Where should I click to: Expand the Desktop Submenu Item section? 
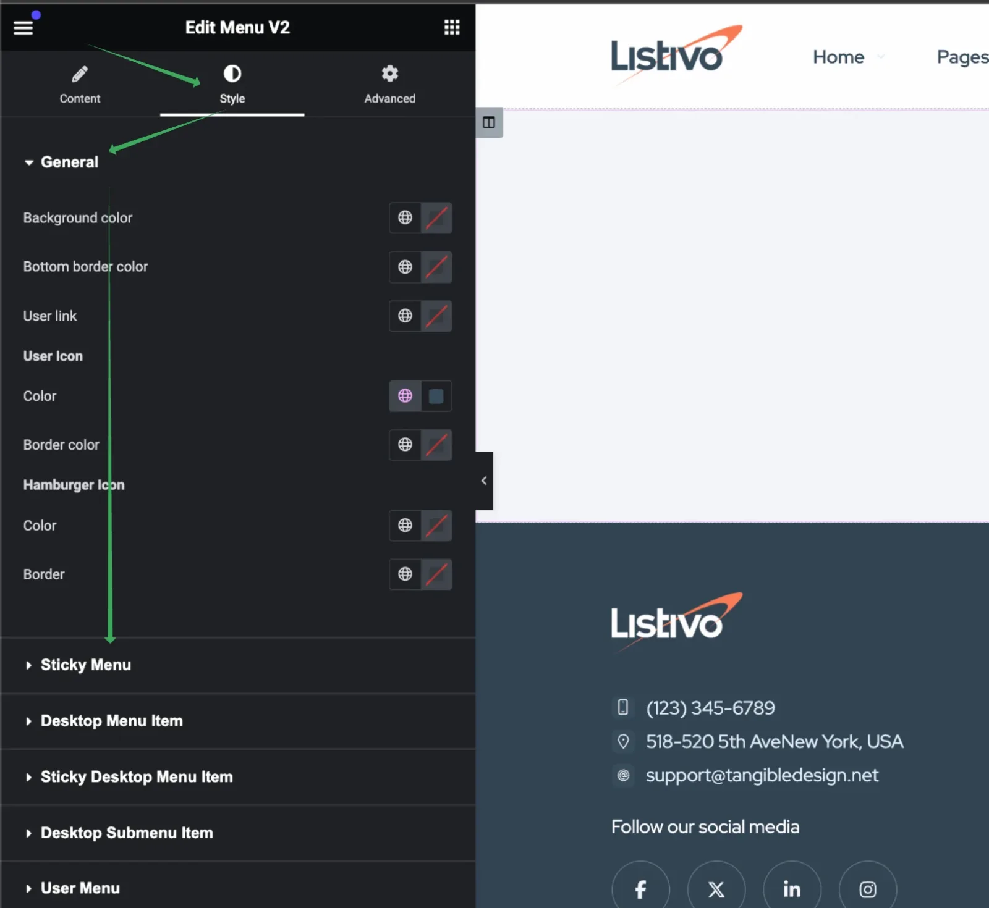[x=238, y=833]
